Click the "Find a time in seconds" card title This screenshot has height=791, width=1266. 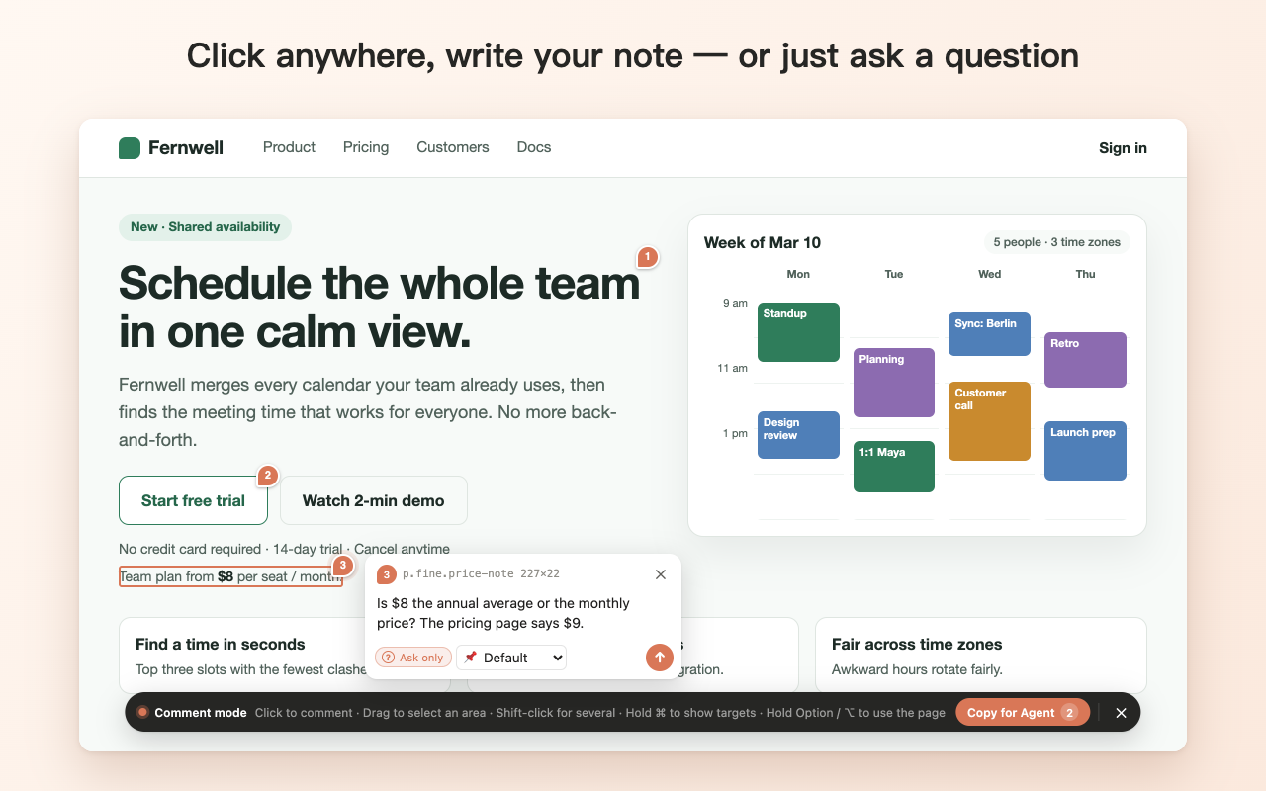pyautogui.click(x=221, y=645)
